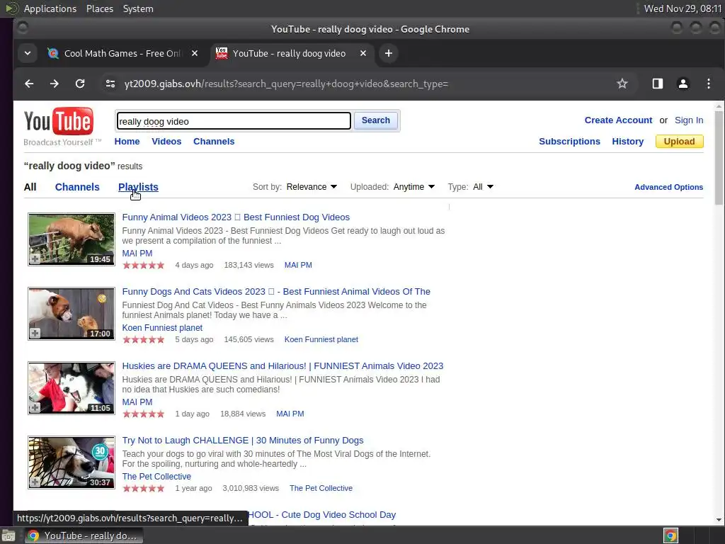The height and width of the screenshot is (544, 725).
Task: Add Funny Dogs And Cats video plus icon
Action: click(35, 333)
